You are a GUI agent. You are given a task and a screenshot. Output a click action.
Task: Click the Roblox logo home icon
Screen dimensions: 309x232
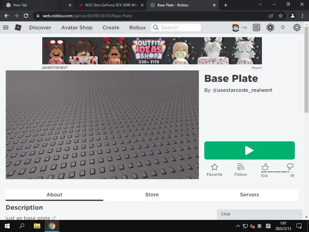(18, 27)
